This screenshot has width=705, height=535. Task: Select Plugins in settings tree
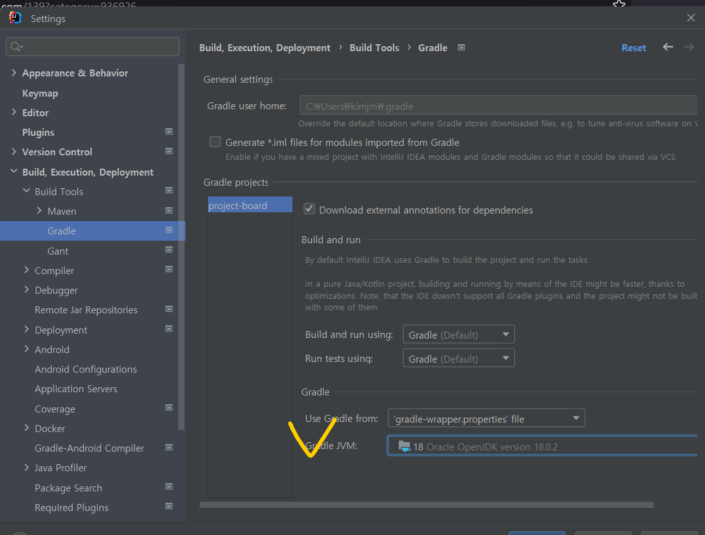tap(38, 132)
